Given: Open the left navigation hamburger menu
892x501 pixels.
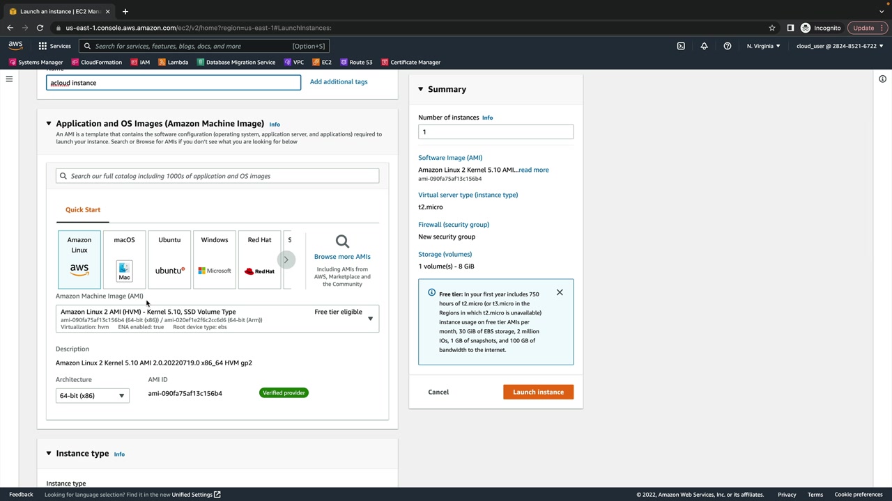Looking at the screenshot, I should coord(9,79).
